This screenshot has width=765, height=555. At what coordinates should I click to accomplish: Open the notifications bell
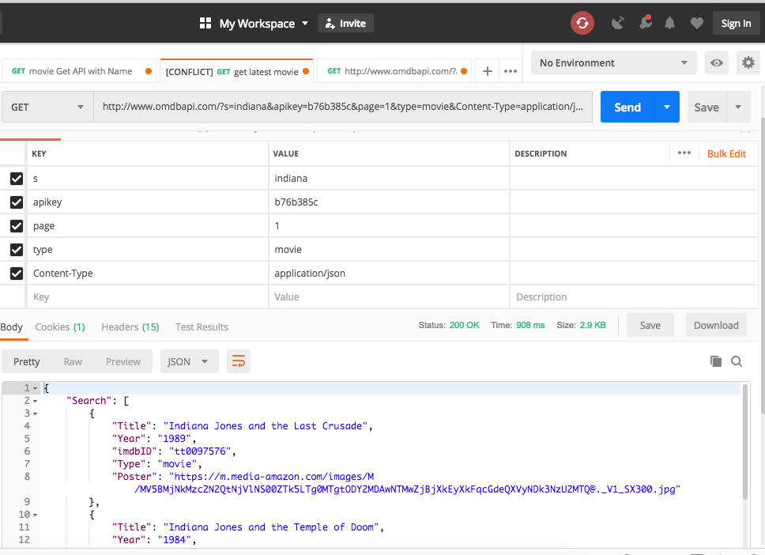[x=670, y=23]
